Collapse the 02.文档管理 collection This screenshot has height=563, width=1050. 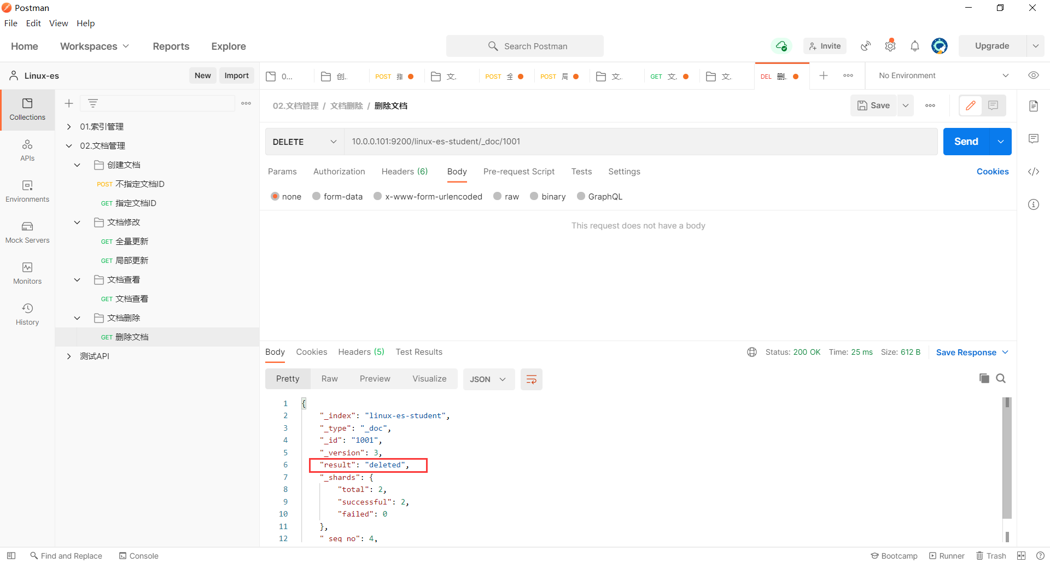pyautogui.click(x=69, y=146)
